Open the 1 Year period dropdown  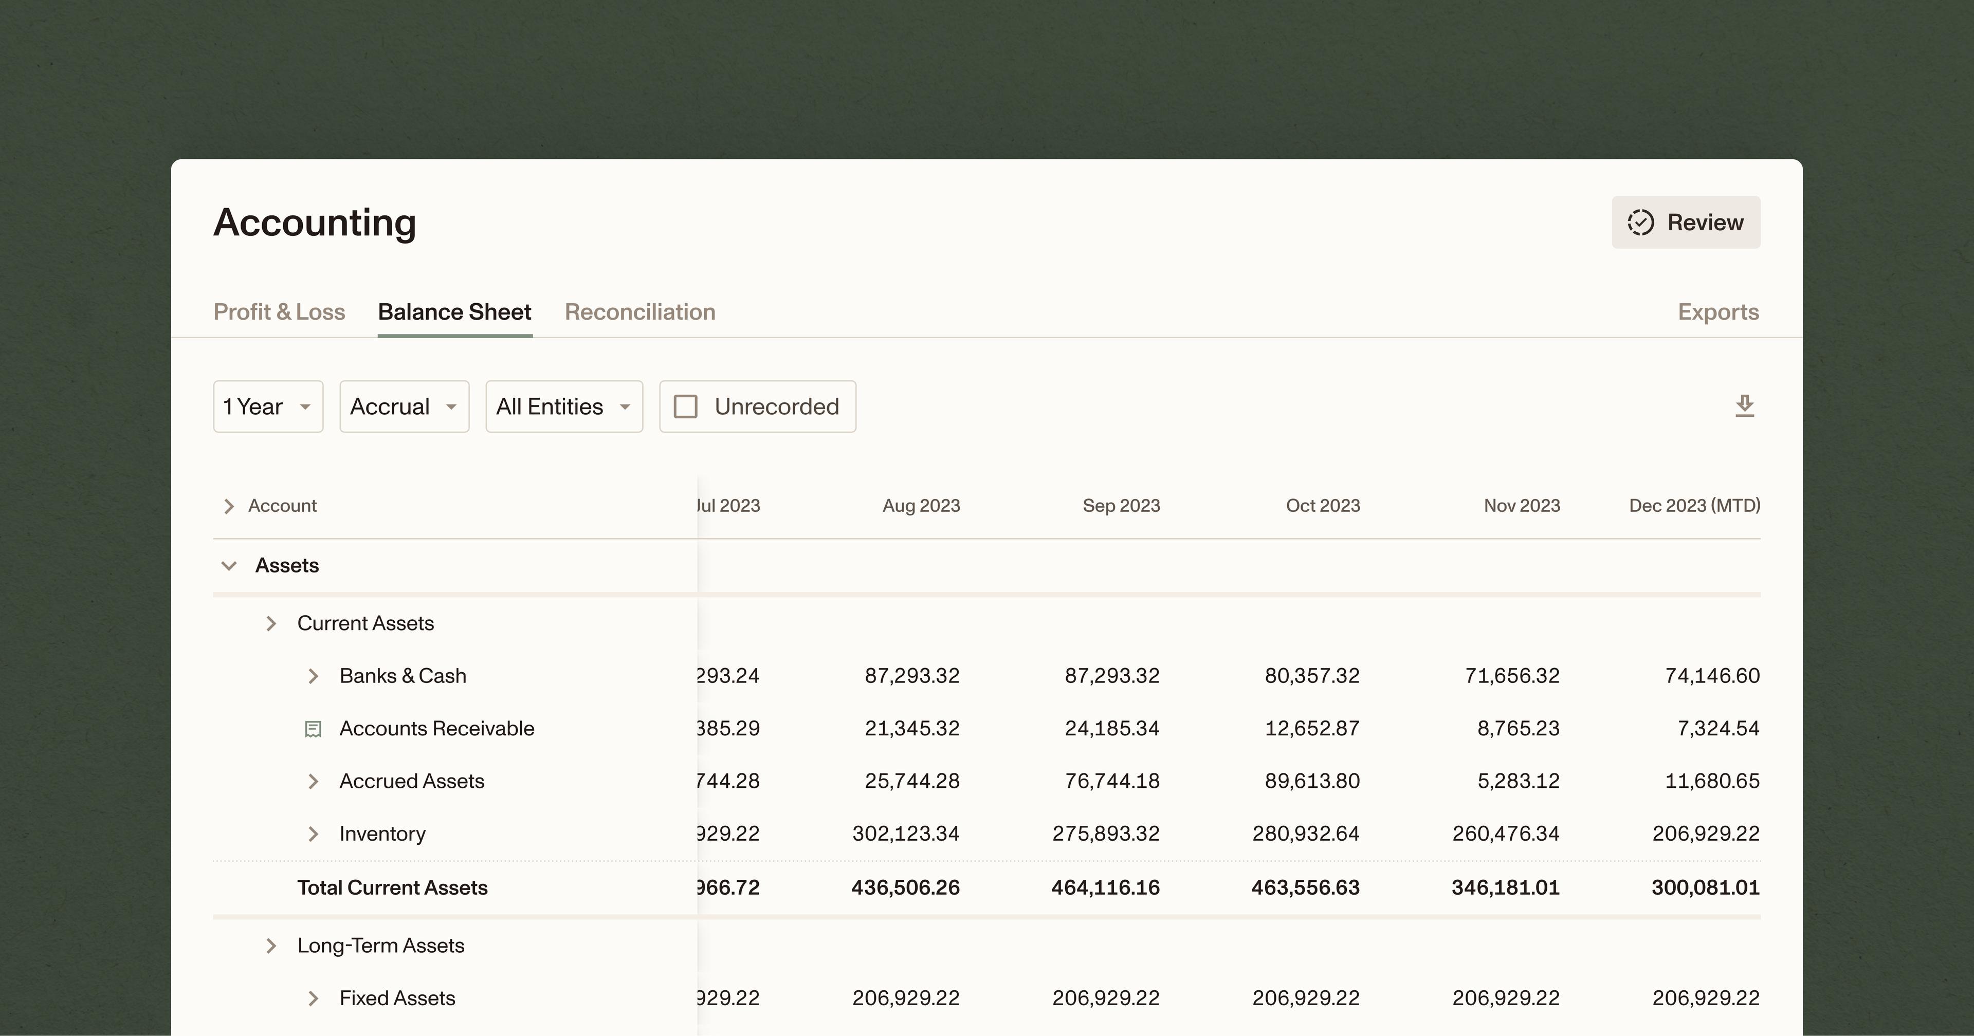coord(267,406)
